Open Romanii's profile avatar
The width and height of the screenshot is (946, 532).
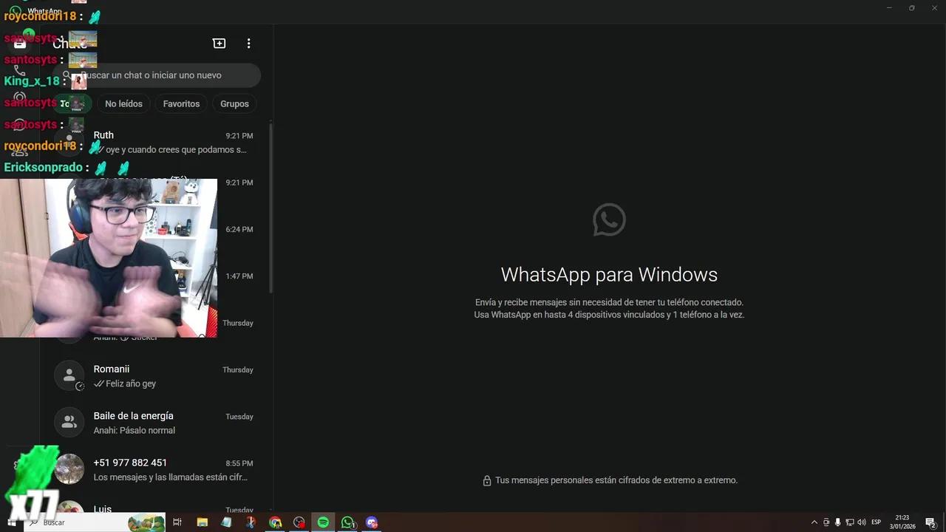[x=69, y=375]
